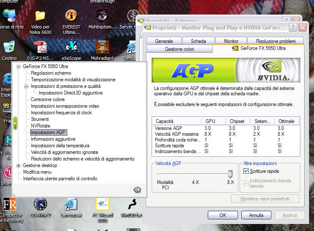Click the help question mark title bar button
Viewport: 314px width, 231px height.
(x=293, y=27)
